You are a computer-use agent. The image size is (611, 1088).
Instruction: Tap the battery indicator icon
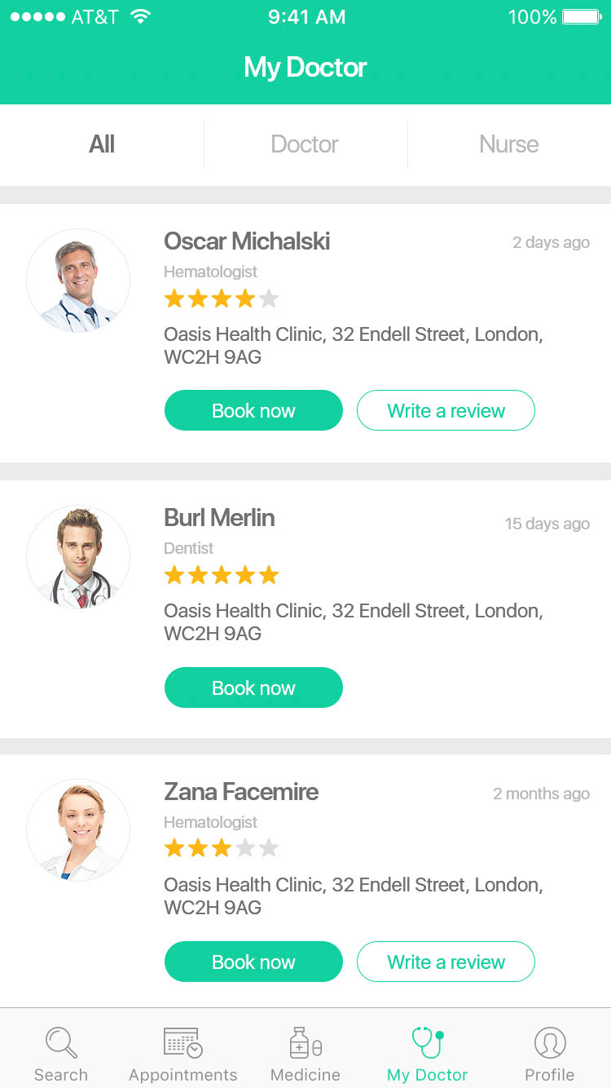click(x=581, y=17)
